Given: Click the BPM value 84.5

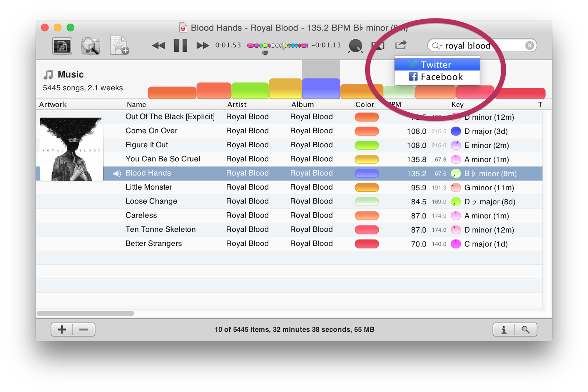Looking at the screenshot, I should (419, 202).
